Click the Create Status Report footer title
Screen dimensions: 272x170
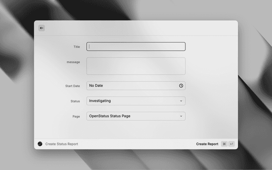pyautogui.click(x=62, y=144)
